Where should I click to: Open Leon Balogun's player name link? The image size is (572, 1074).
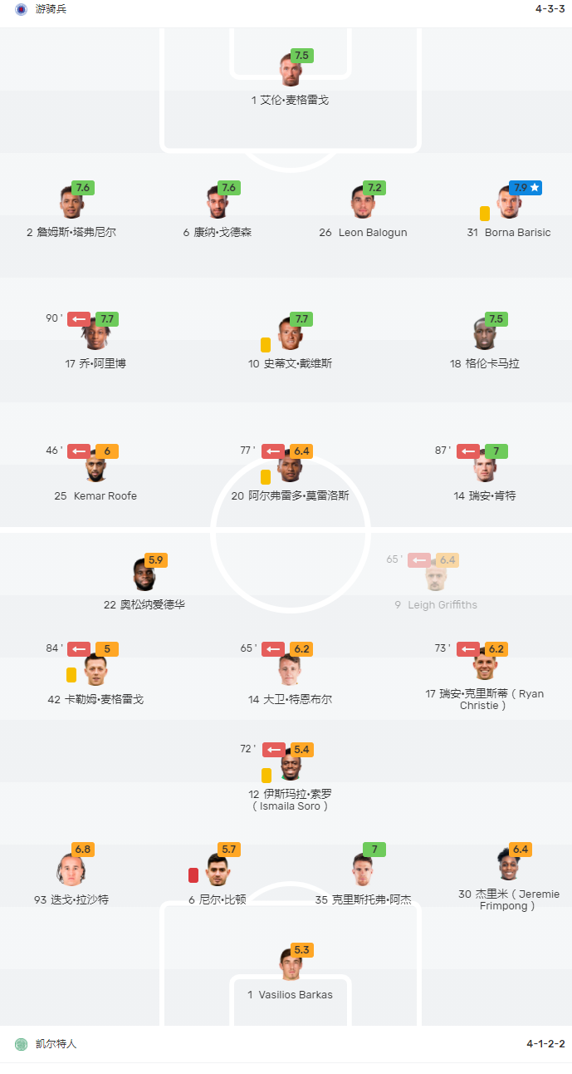373,233
